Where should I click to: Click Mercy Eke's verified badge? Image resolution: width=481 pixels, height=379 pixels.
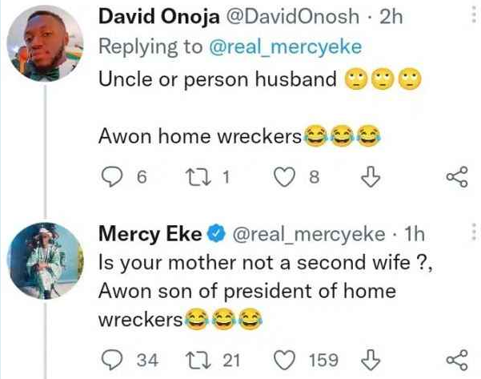[x=214, y=234]
